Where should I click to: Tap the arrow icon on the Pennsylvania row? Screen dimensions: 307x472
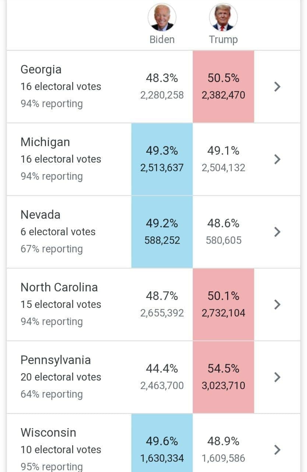click(x=278, y=377)
